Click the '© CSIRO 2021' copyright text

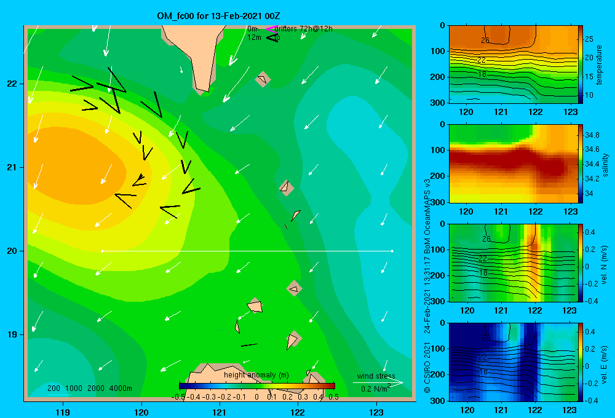[427, 367]
